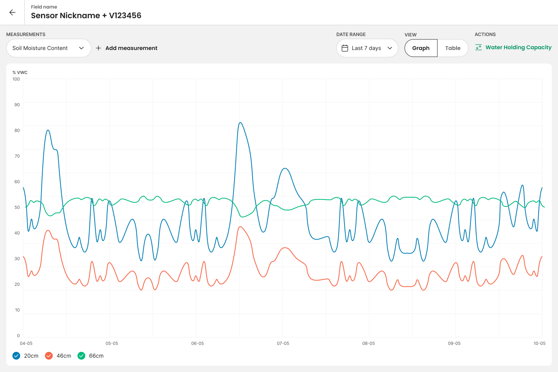The image size is (558, 372).
Task: Click the 10-05 date label on the axis
Action: 539,343
